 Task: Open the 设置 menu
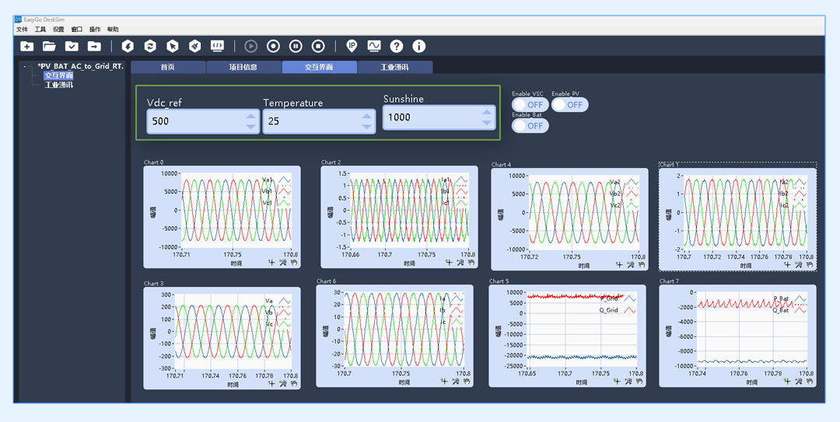[x=58, y=30]
